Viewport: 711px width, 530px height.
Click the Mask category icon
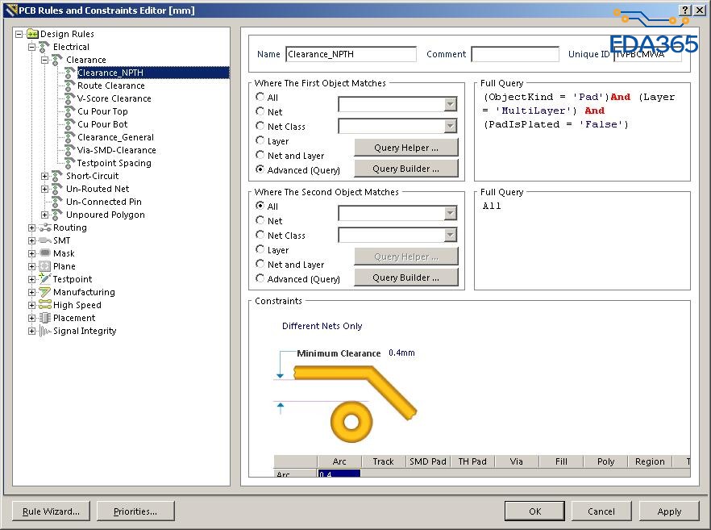pos(44,254)
